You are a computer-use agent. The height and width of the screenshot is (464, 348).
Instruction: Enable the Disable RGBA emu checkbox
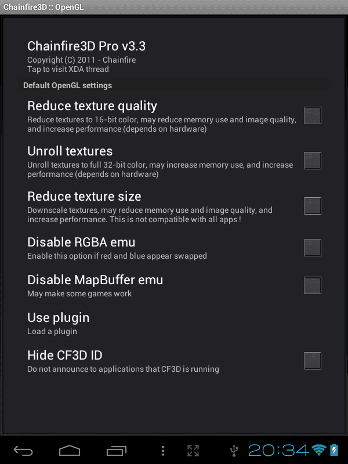point(313,248)
